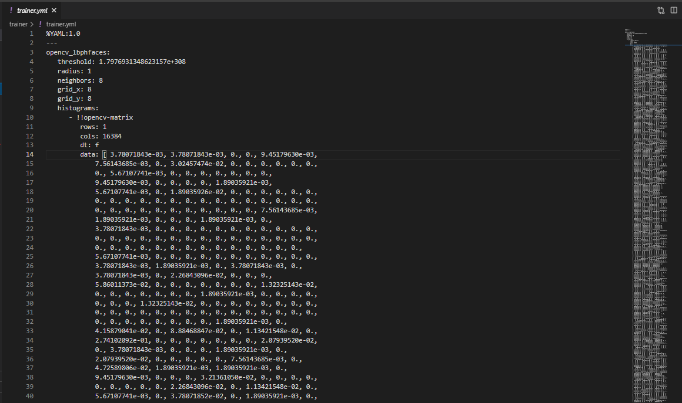Collapse the opencv_lbphfaces block
This screenshot has width=682, height=403.
pos(39,52)
